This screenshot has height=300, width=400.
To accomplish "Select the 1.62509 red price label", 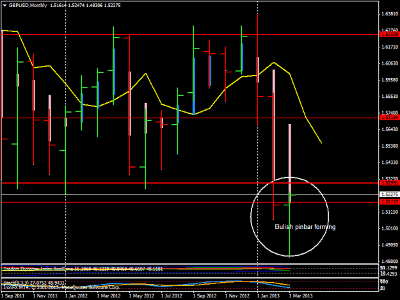I will [x=390, y=35].
